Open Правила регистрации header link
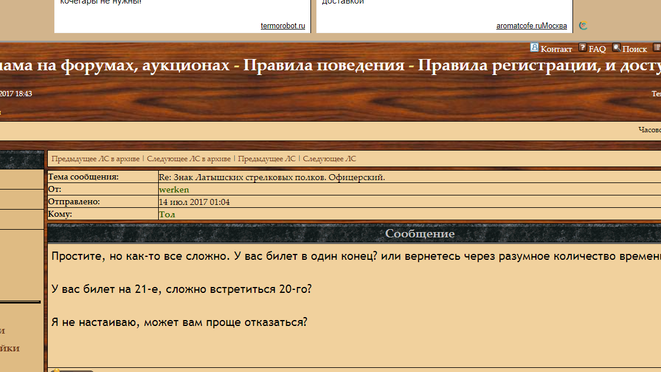 click(x=539, y=66)
